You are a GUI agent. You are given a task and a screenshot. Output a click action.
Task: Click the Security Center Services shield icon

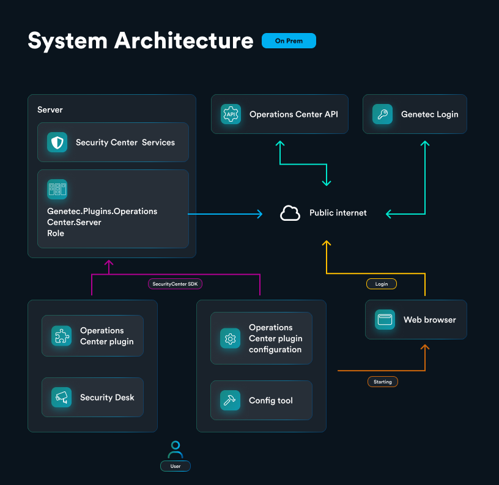pyautogui.click(x=57, y=143)
